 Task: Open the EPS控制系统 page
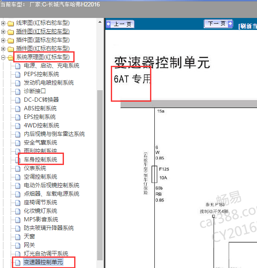tap(40, 117)
